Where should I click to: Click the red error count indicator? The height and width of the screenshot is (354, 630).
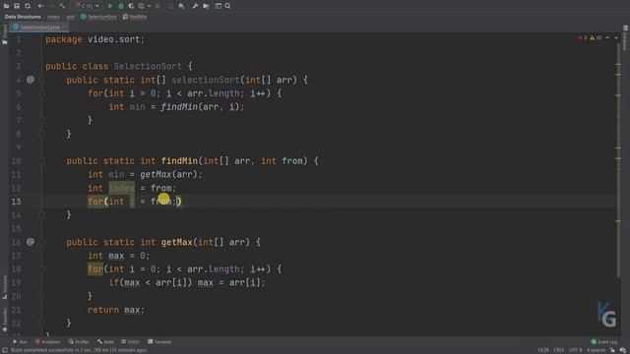coord(583,37)
